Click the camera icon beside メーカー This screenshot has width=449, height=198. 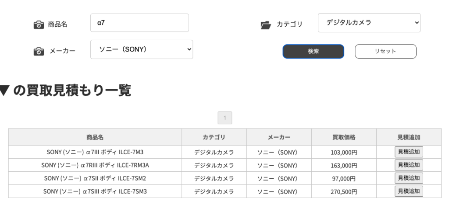[x=39, y=51]
